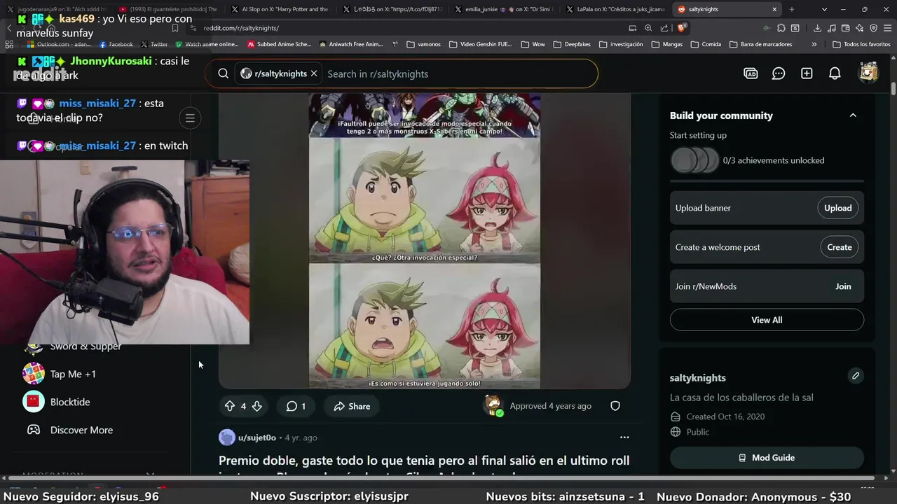Join r/NewMods
897x504 pixels.
(x=843, y=286)
